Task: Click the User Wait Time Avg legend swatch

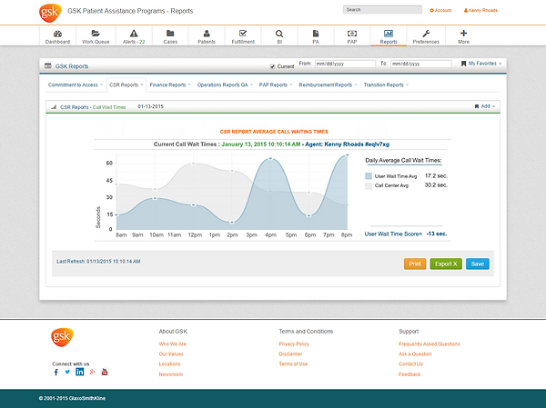Action: pos(369,176)
